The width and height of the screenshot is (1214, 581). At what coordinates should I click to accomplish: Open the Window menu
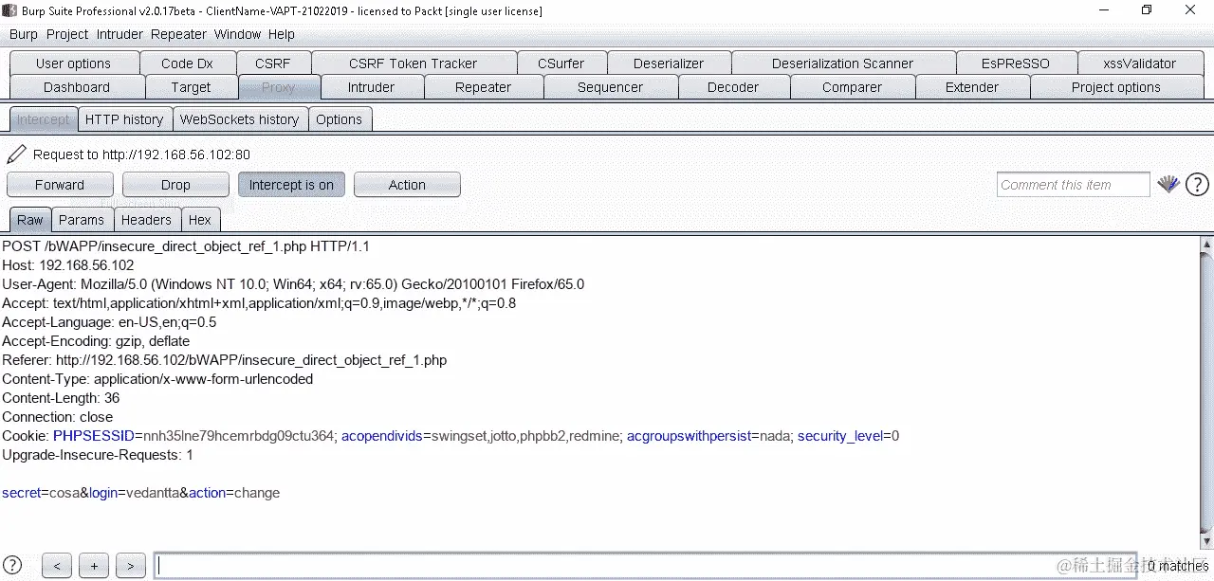coord(237,34)
